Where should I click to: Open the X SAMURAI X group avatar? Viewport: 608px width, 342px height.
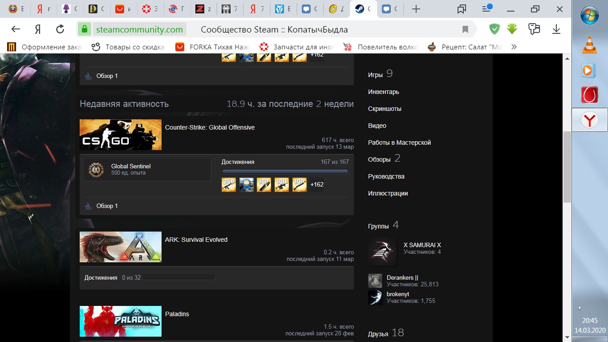[382, 252]
